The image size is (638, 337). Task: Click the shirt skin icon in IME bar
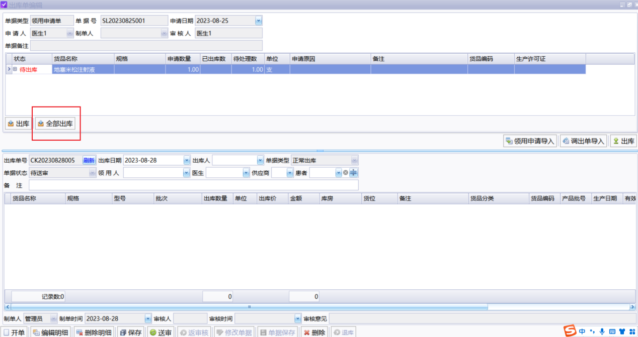click(x=622, y=331)
